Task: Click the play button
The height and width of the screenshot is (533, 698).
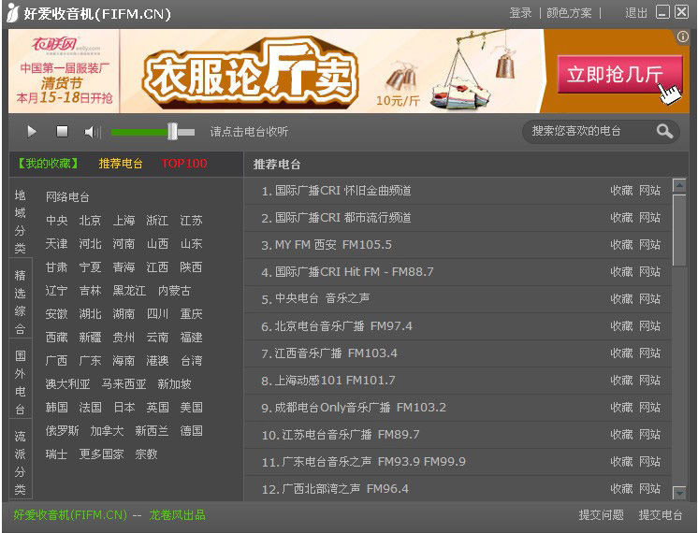Action: (32, 132)
